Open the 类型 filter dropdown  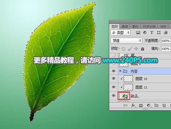tap(121, 33)
